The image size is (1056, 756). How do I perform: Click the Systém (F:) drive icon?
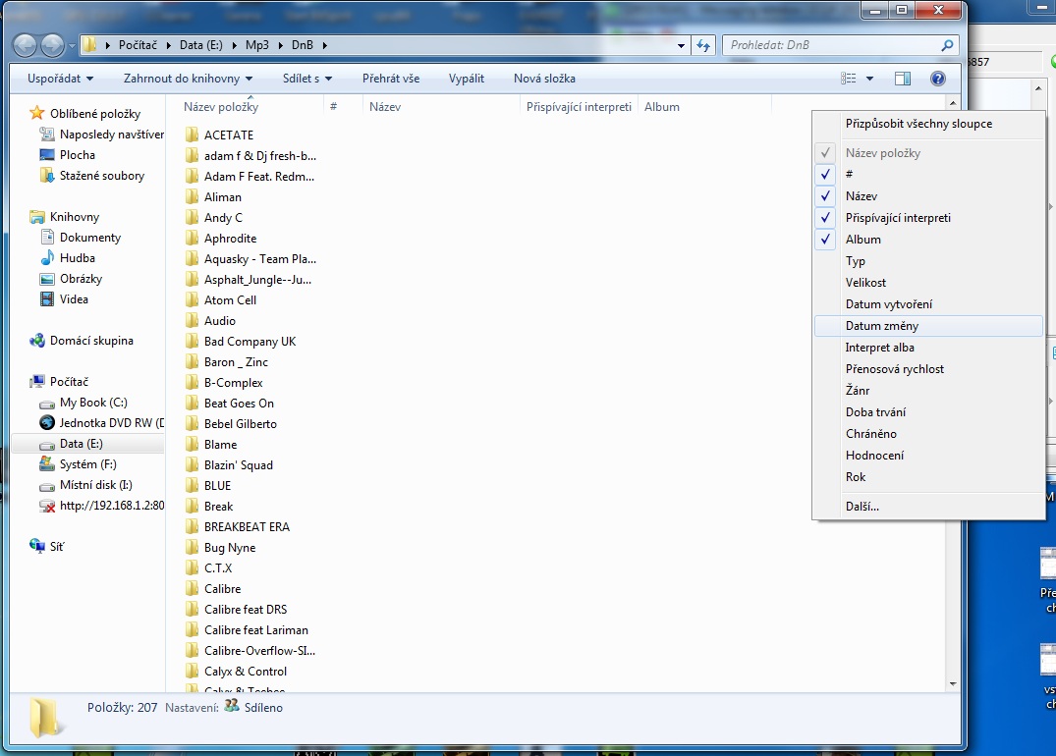47,463
